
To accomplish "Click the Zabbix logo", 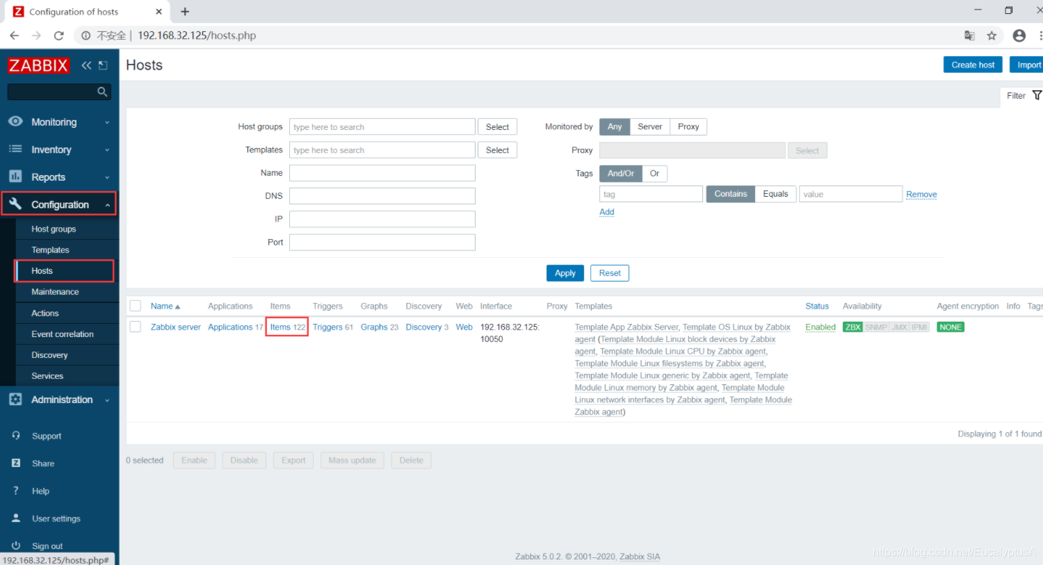I will point(39,65).
